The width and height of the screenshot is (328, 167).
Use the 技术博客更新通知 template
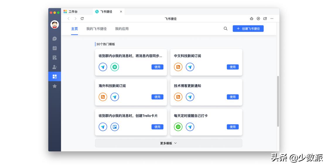(x=233, y=97)
